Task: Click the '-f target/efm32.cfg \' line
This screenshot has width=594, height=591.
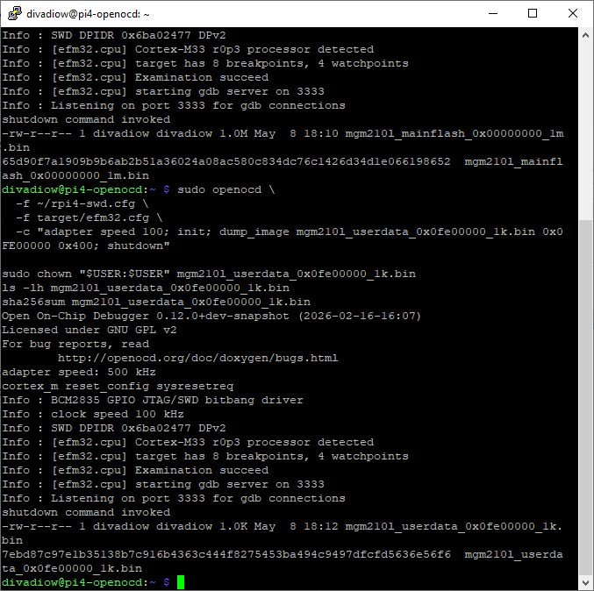Action: click(x=89, y=217)
